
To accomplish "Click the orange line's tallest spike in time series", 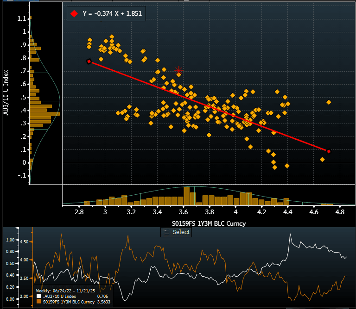I will [61, 234].
